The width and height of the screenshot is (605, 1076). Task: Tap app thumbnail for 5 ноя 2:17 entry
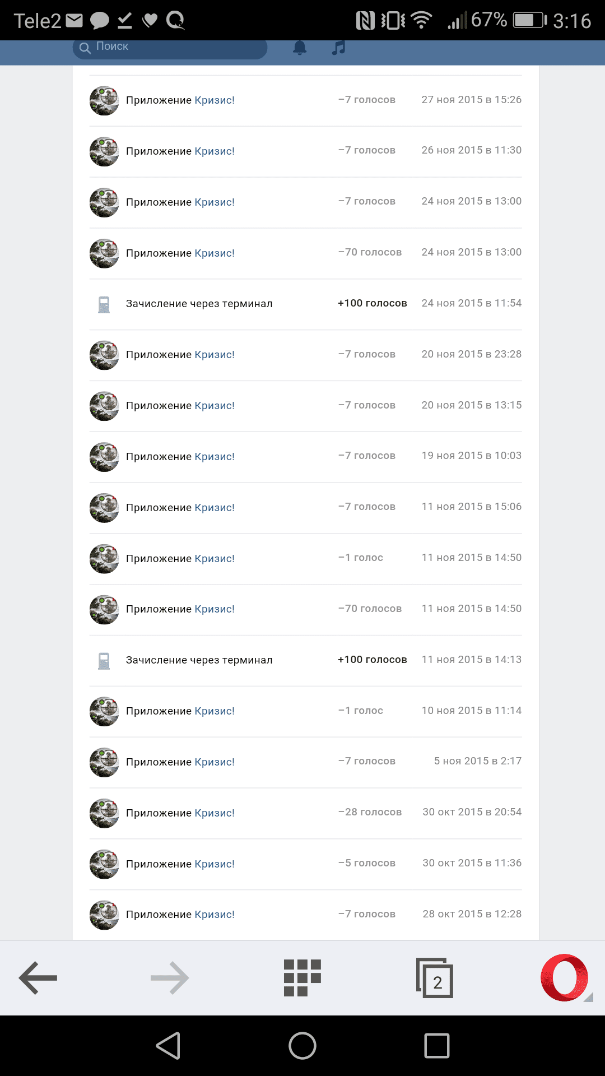(x=104, y=762)
